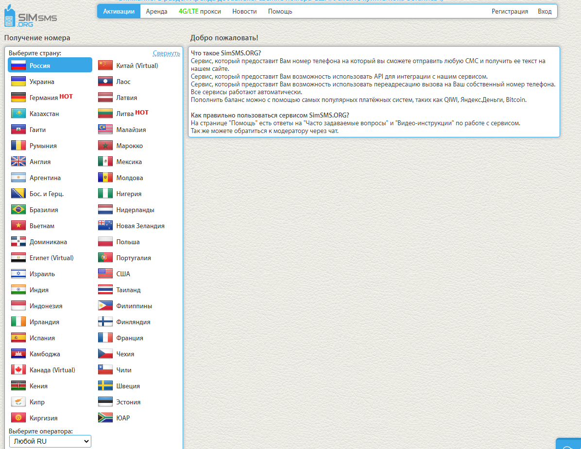Image resolution: width=581 pixels, height=449 pixels.
Task: Switch to the '4G/LTE прокси' tab
Action: [200, 11]
